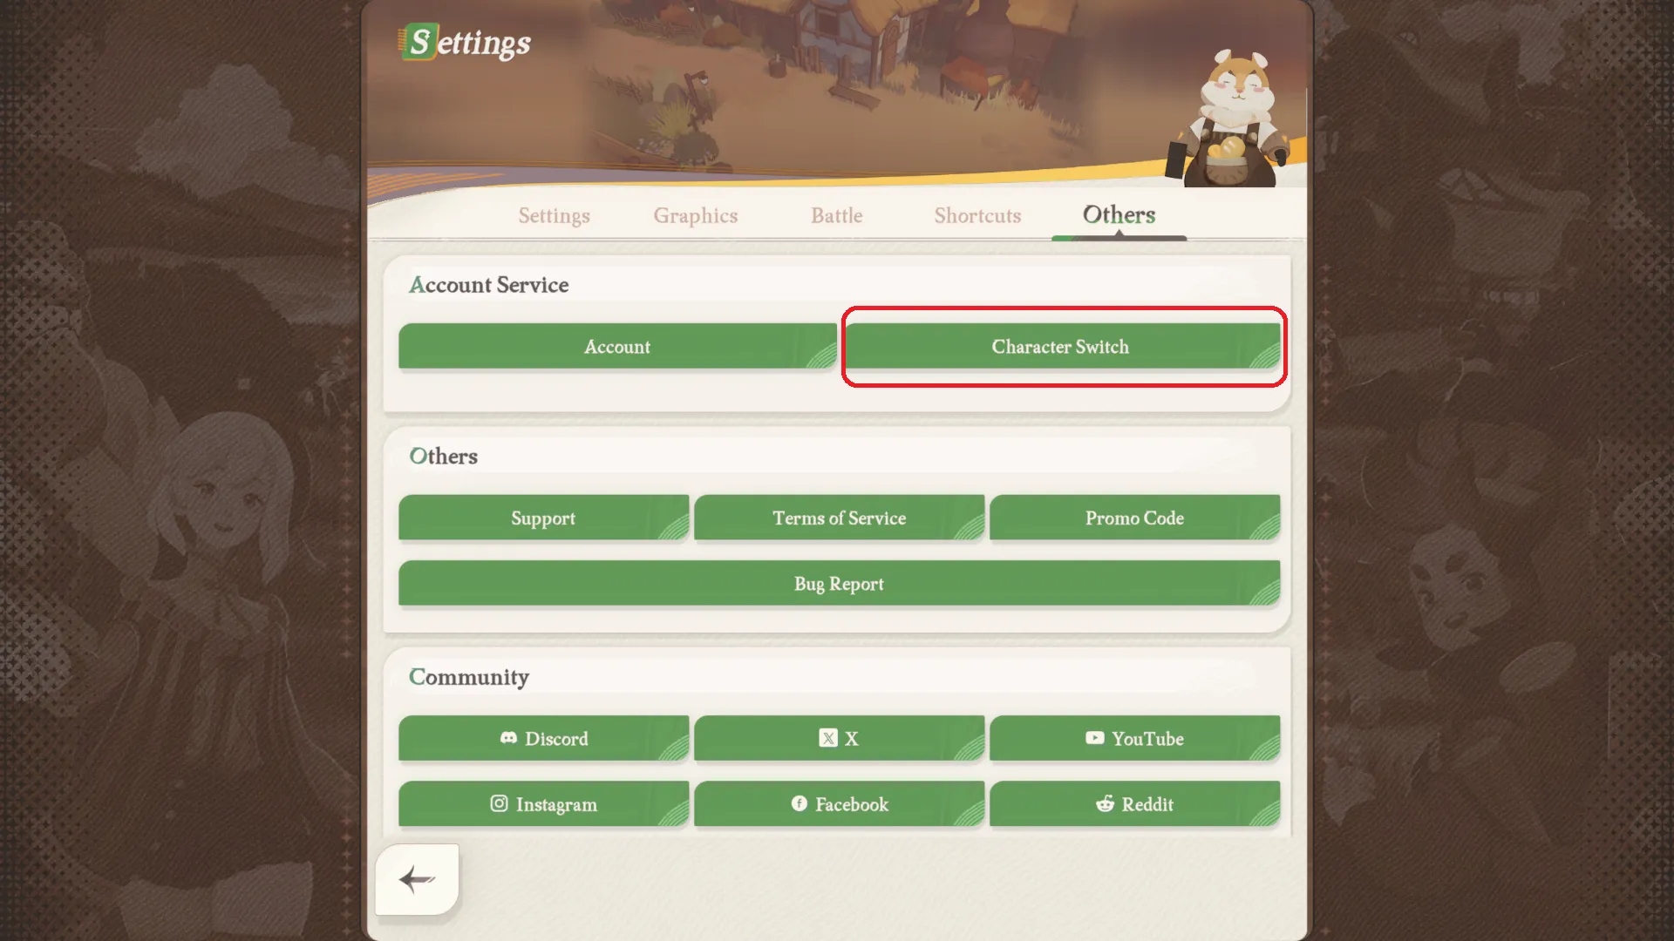The width and height of the screenshot is (1674, 941).
Task: Click the Promo Code button
Action: (1135, 517)
